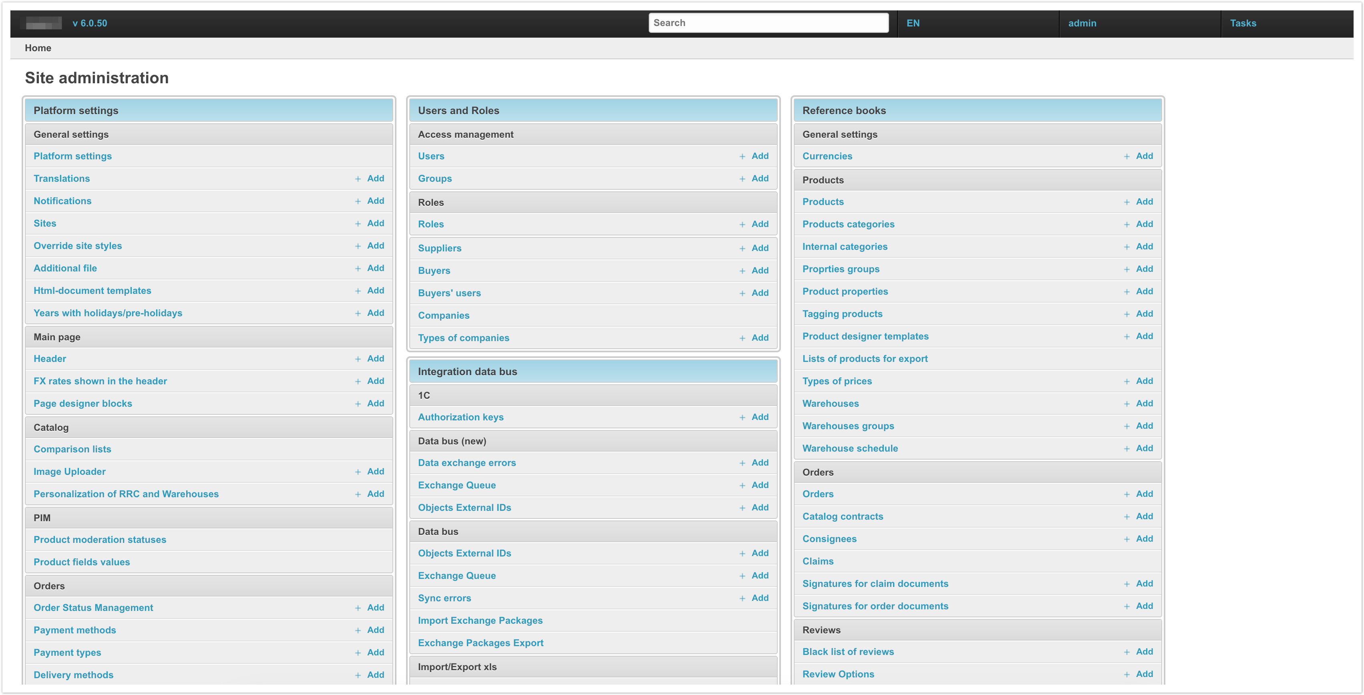Image resolution: width=1364 pixels, height=695 pixels.
Task: Open the Product moderation statuses page
Action: 100,539
